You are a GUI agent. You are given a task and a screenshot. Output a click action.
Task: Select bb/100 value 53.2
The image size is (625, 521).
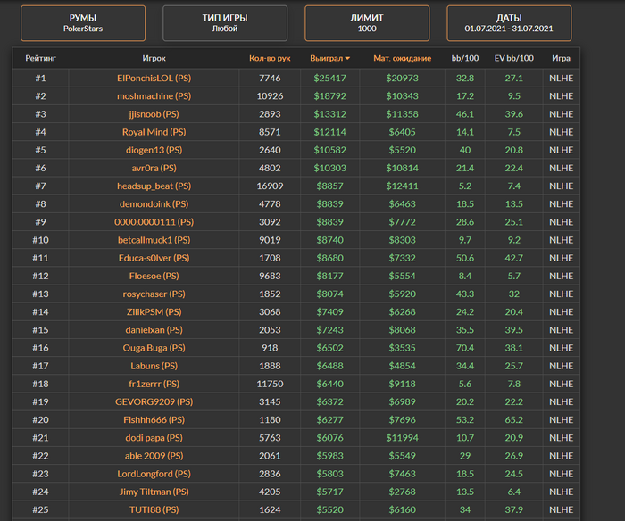tap(465, 420)
